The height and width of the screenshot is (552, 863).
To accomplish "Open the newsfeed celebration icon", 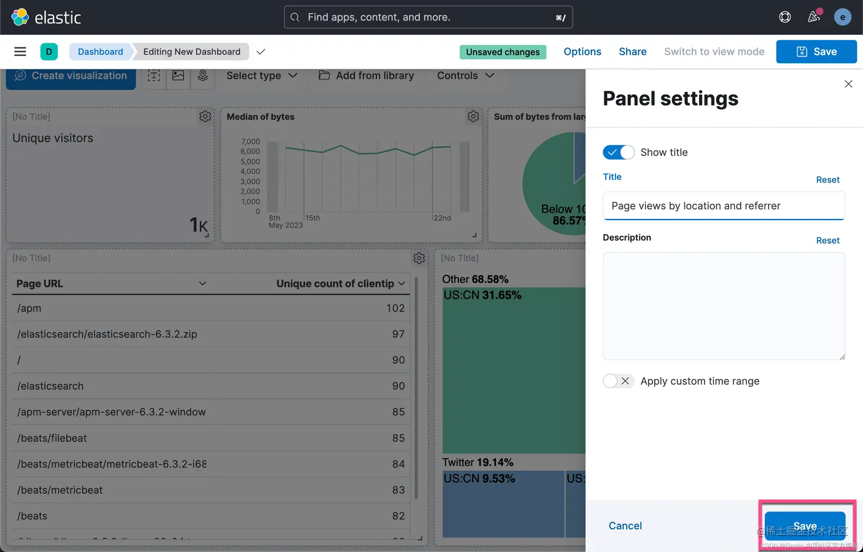I will coord(814,17).
